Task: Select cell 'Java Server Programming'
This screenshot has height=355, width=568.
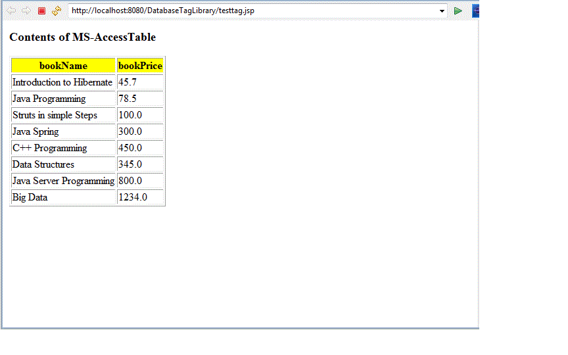Action: (63, 181)
